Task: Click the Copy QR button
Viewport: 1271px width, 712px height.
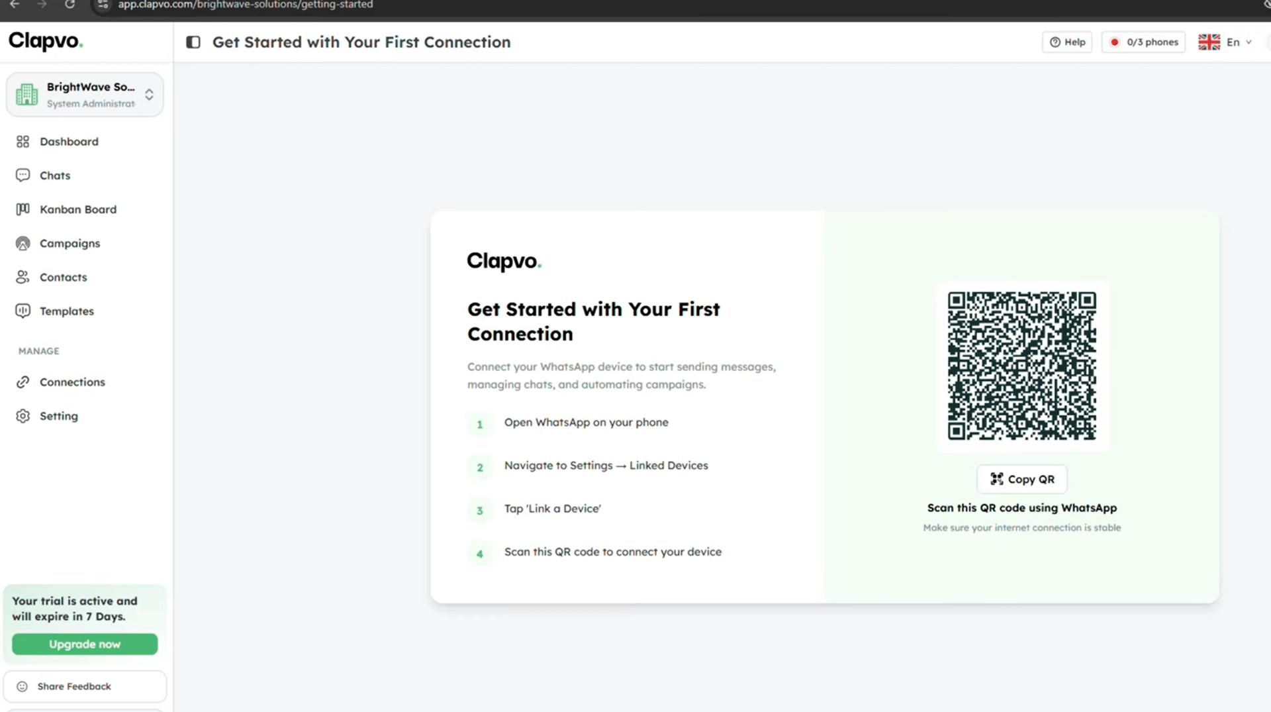Action: [1022, 479]
